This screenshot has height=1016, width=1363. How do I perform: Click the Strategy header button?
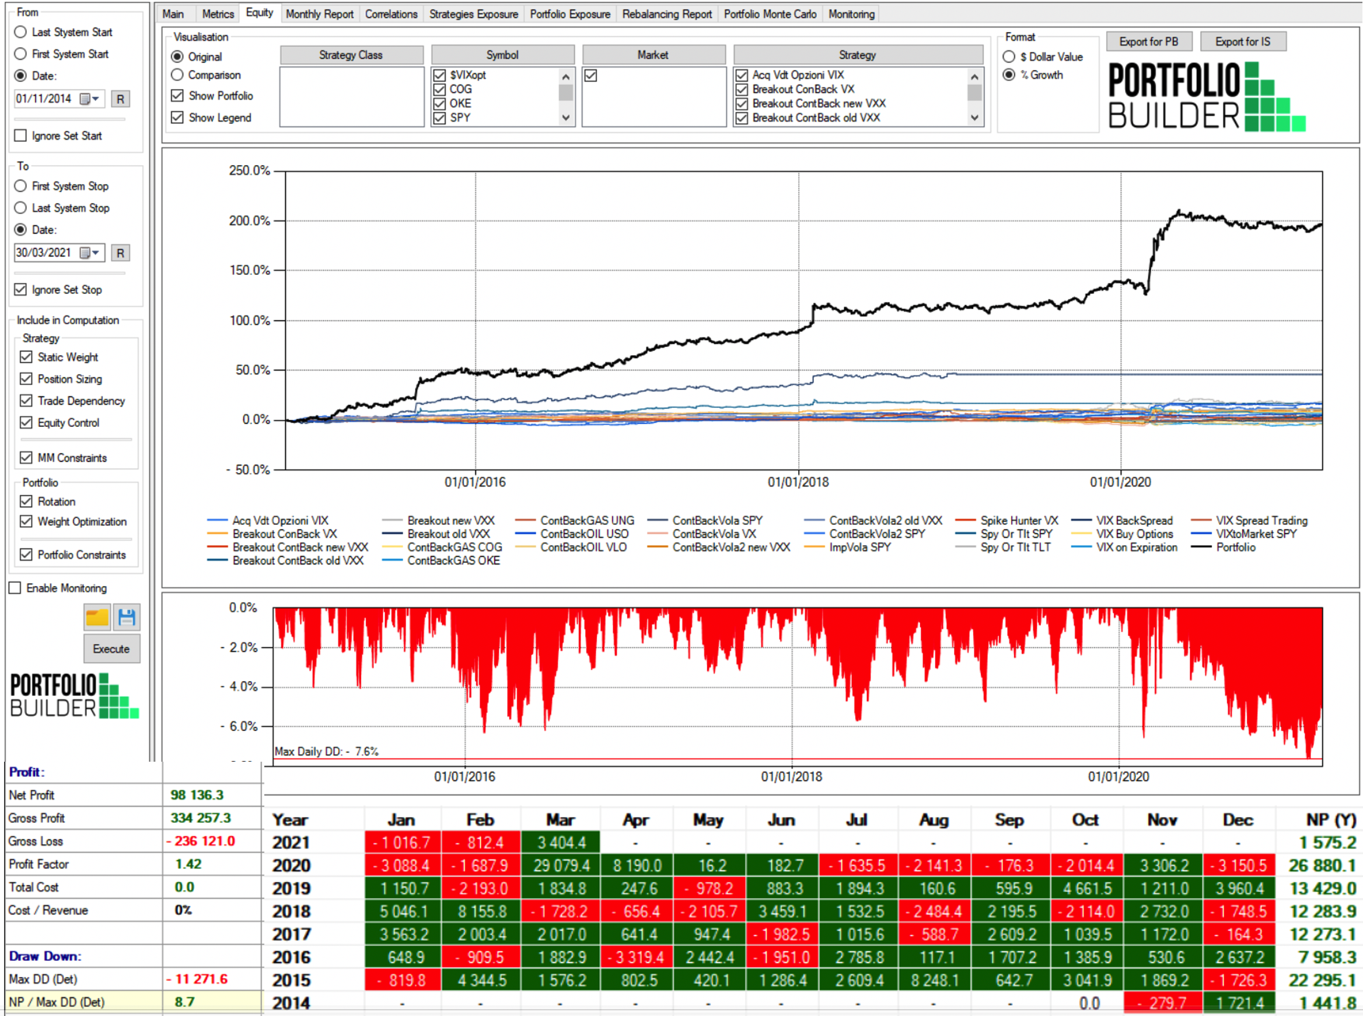858,55
